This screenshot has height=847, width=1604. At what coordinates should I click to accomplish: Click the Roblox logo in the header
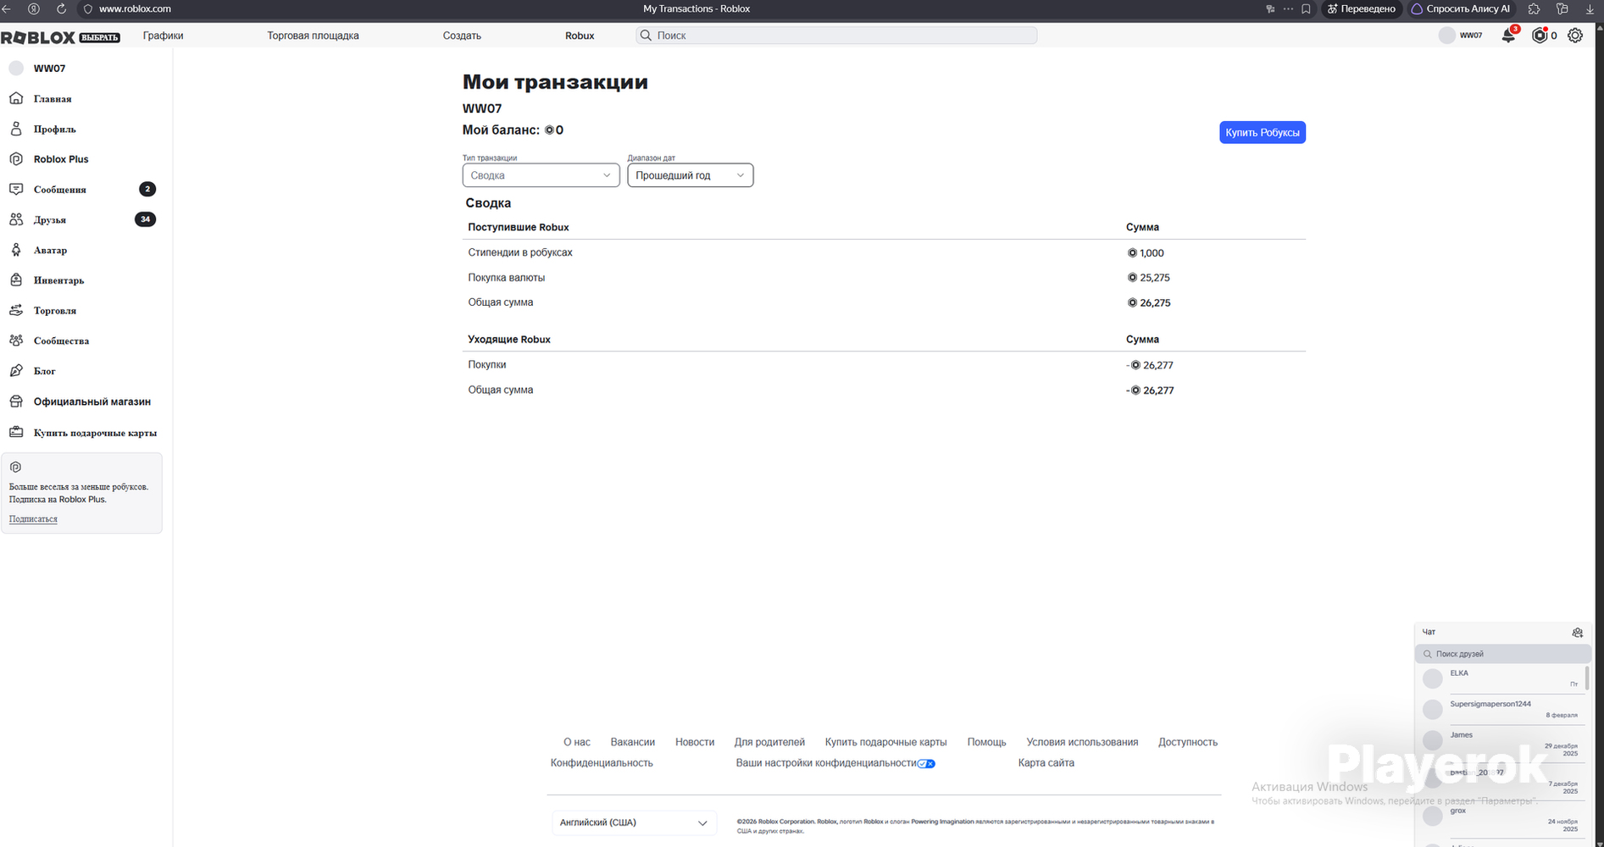[38, 37]
